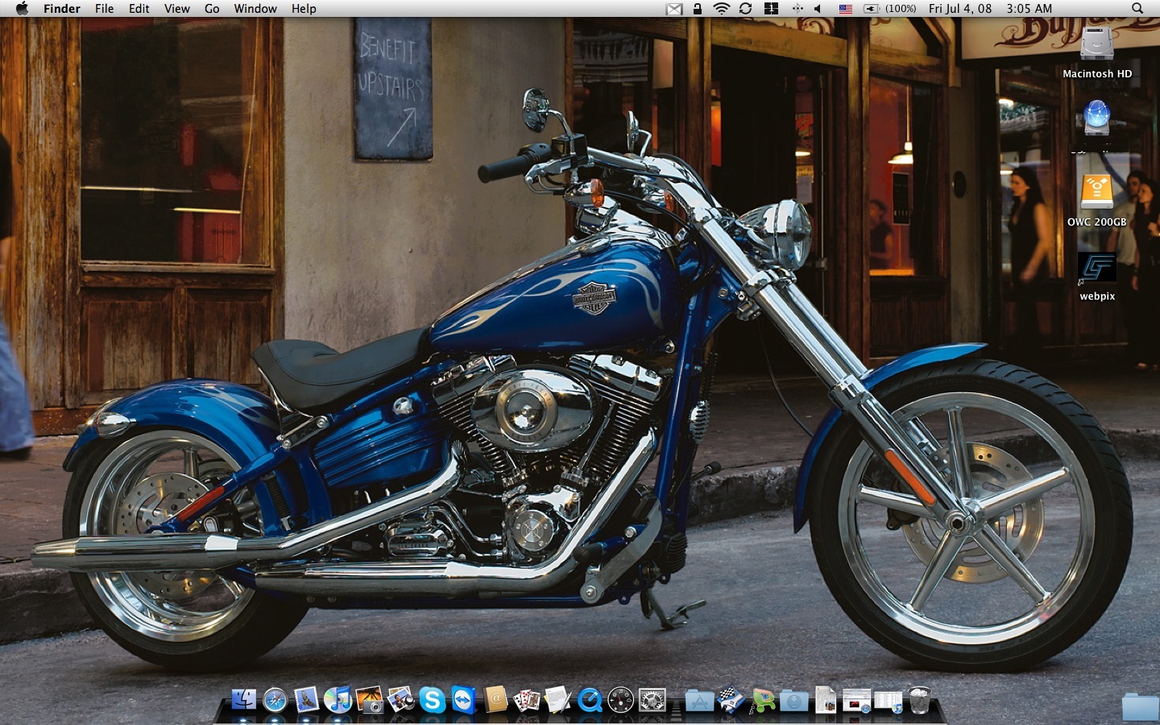Click the clock reading "3:05 AM"
Viewport: 1160px width, 725px height.
[1029, 8]
